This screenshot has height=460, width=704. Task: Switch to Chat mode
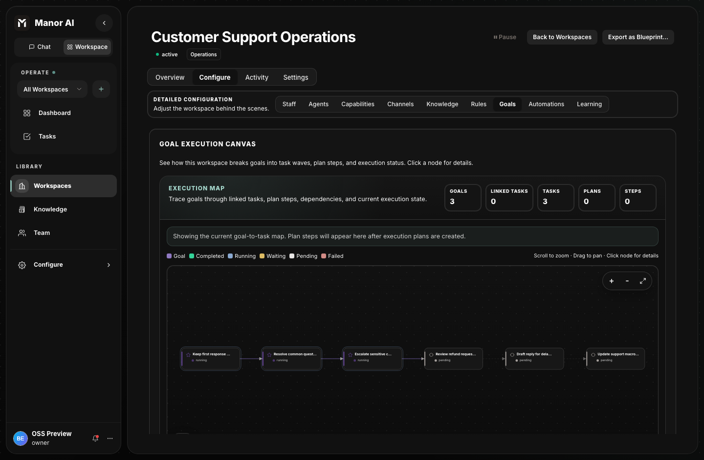40,47
